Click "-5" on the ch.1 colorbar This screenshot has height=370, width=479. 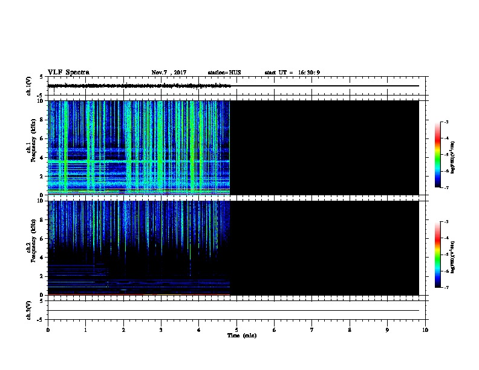tap(446, 155)
